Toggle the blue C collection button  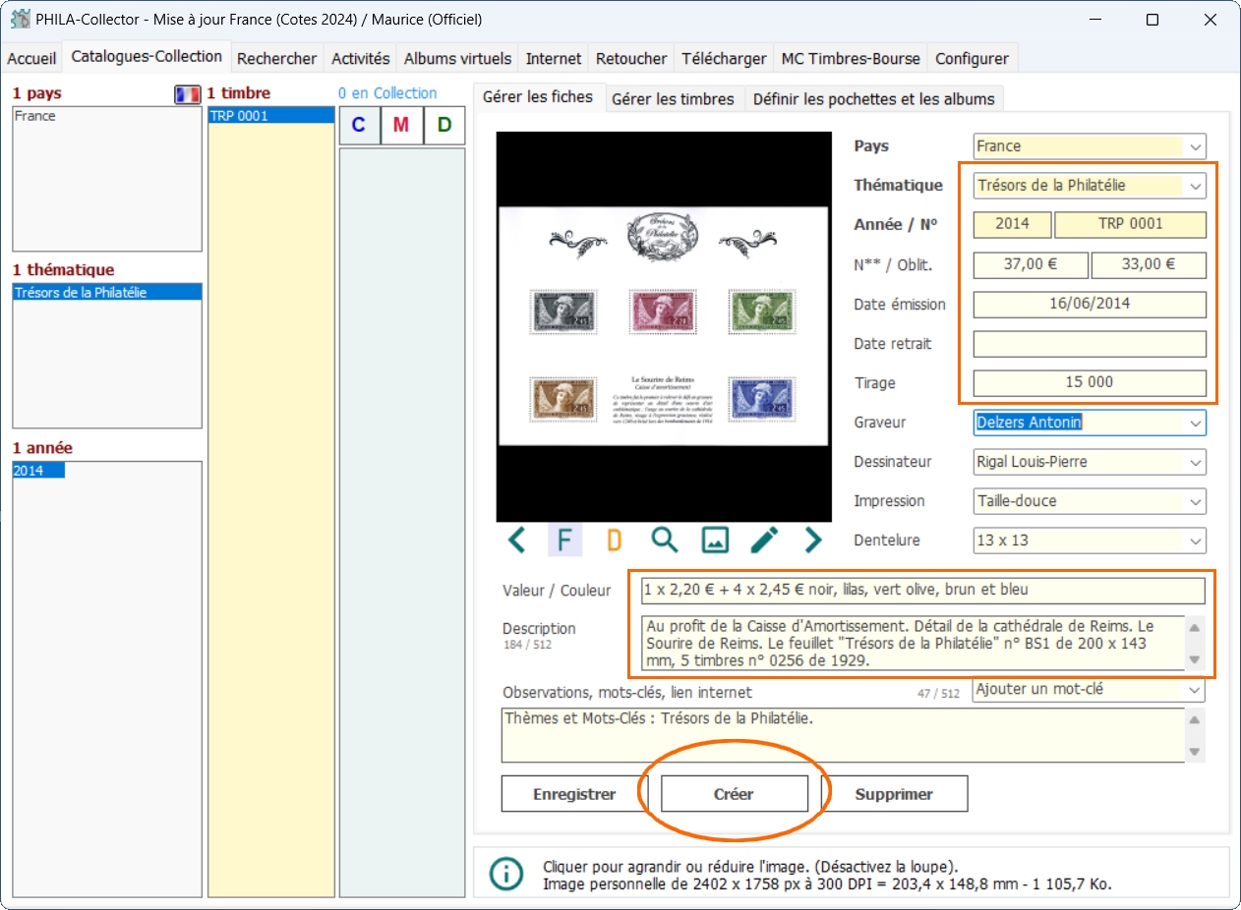(359, 125)
